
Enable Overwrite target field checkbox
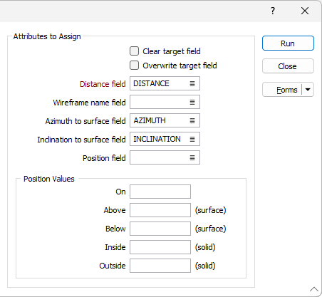pos(134,66)
